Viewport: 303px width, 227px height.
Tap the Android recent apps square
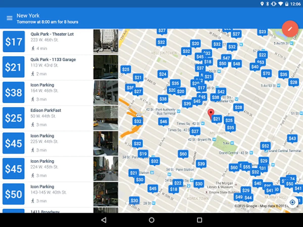tap(199, 220)
